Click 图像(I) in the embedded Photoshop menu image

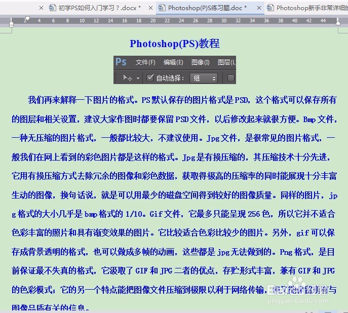coord(201,62)
